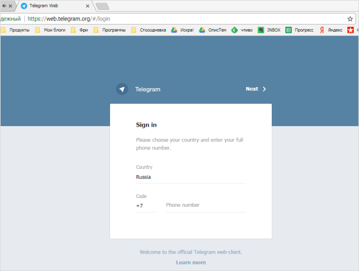Expand the Мои блоги bookmarks folder
The width and height of the screenshot is (359, 271).
point(50,30)
